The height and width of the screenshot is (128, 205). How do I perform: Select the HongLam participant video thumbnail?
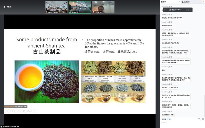[103, 7]
